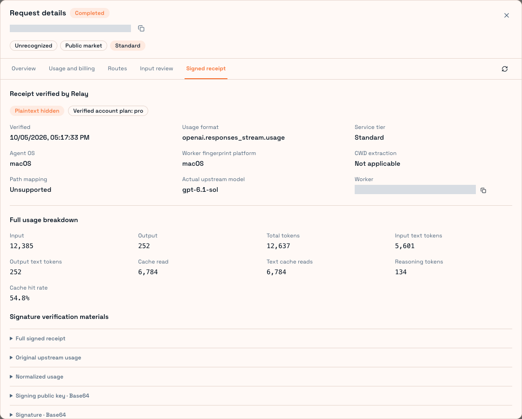The image size is (522, 419).
Task: Copy the request ID
Action: [141, 28]
